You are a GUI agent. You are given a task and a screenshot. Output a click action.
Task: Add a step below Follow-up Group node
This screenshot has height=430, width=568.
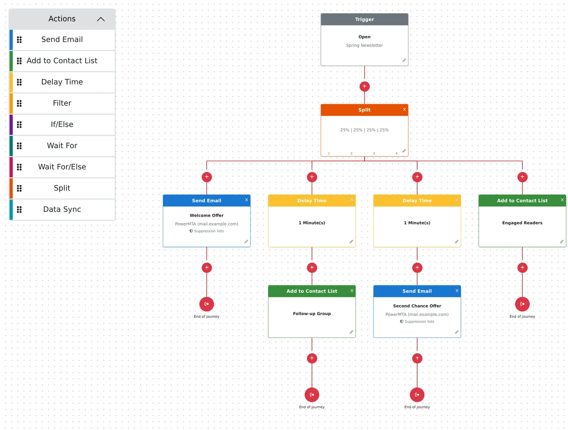312,358
